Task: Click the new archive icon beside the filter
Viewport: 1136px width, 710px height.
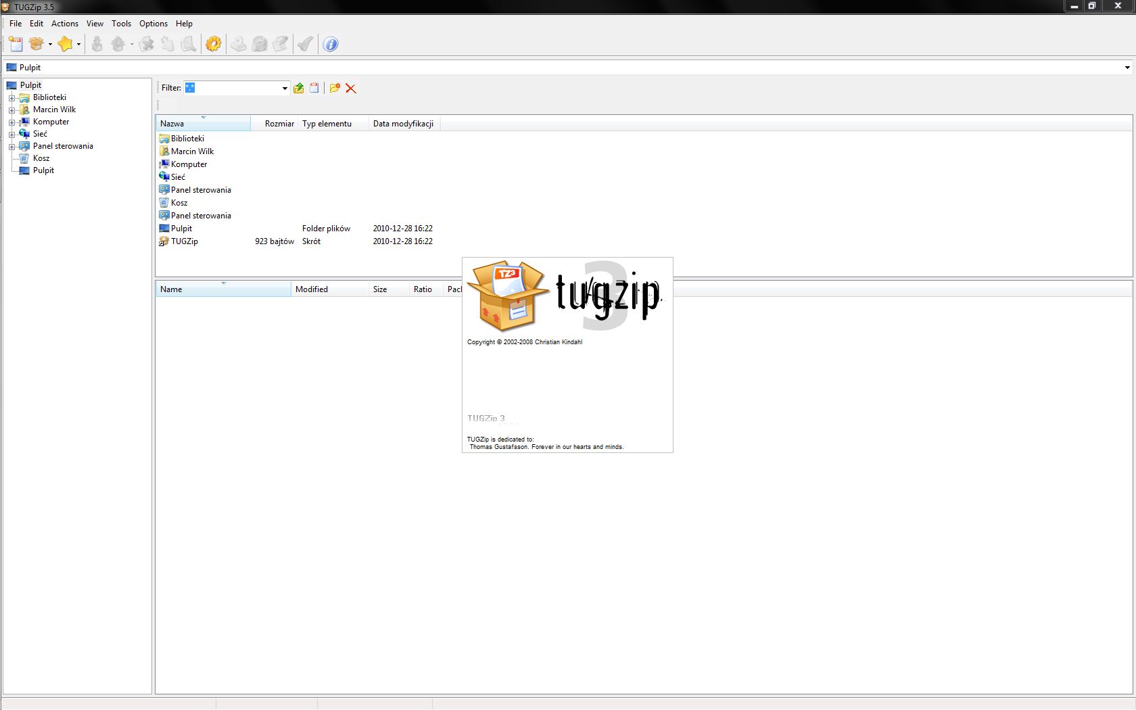Action: pos(314,88)
